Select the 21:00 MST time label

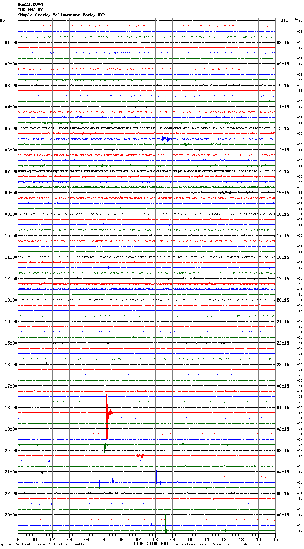click(11, 472)
